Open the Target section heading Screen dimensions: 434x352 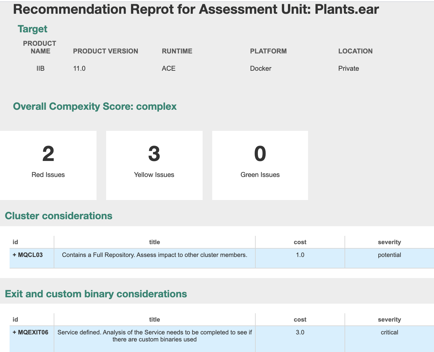click(32, 29)
